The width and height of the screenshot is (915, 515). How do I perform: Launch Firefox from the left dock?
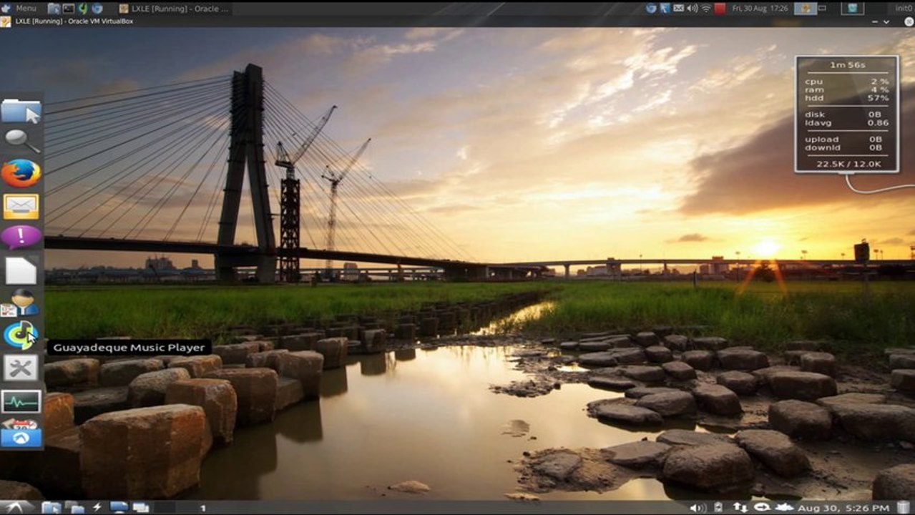click(x=21, y=174)
